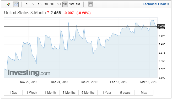
Task: Click the United States 3-Month title
Action: (25, 13)
